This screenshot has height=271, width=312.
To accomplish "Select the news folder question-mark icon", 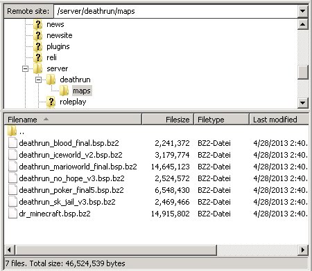I will point(37,24).
